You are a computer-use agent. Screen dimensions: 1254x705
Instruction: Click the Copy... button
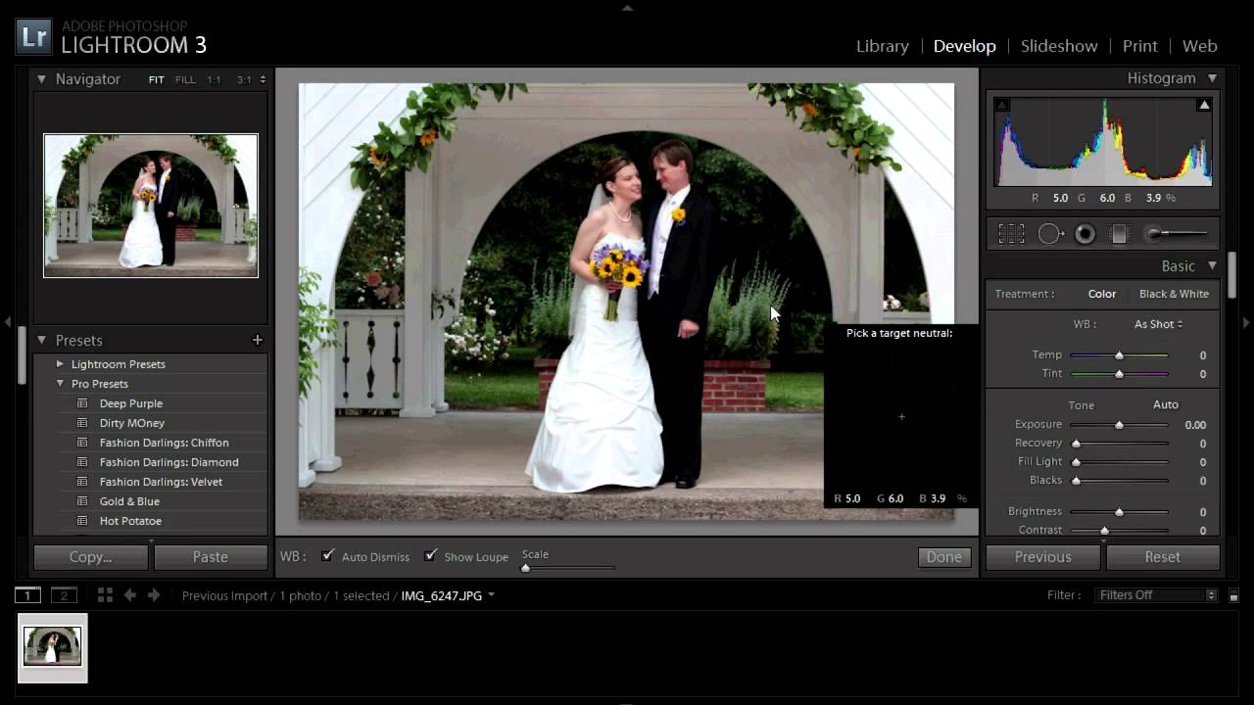tap(91, 557)
